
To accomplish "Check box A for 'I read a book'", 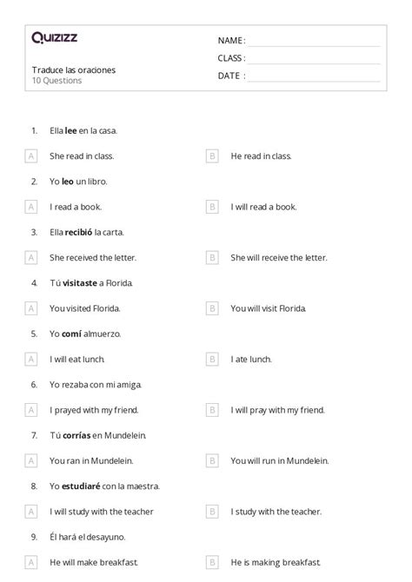I will click(31, 207).
